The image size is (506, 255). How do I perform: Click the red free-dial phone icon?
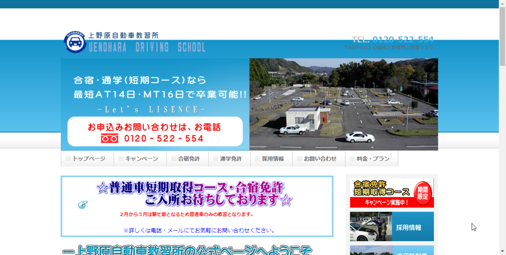pyautogui.click(x=110, y=138)
